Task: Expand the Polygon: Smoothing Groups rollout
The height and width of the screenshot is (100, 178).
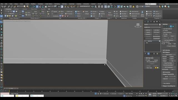Action: [x=169, y=86]
